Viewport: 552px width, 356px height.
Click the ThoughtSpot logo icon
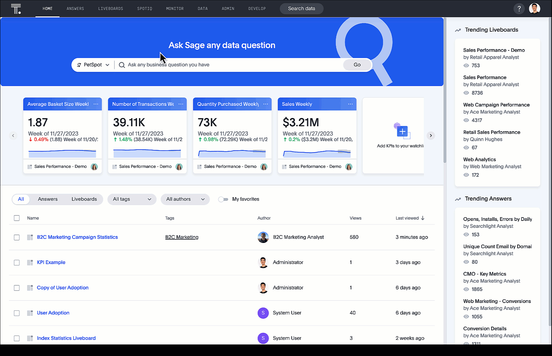[x=16, y=9]
